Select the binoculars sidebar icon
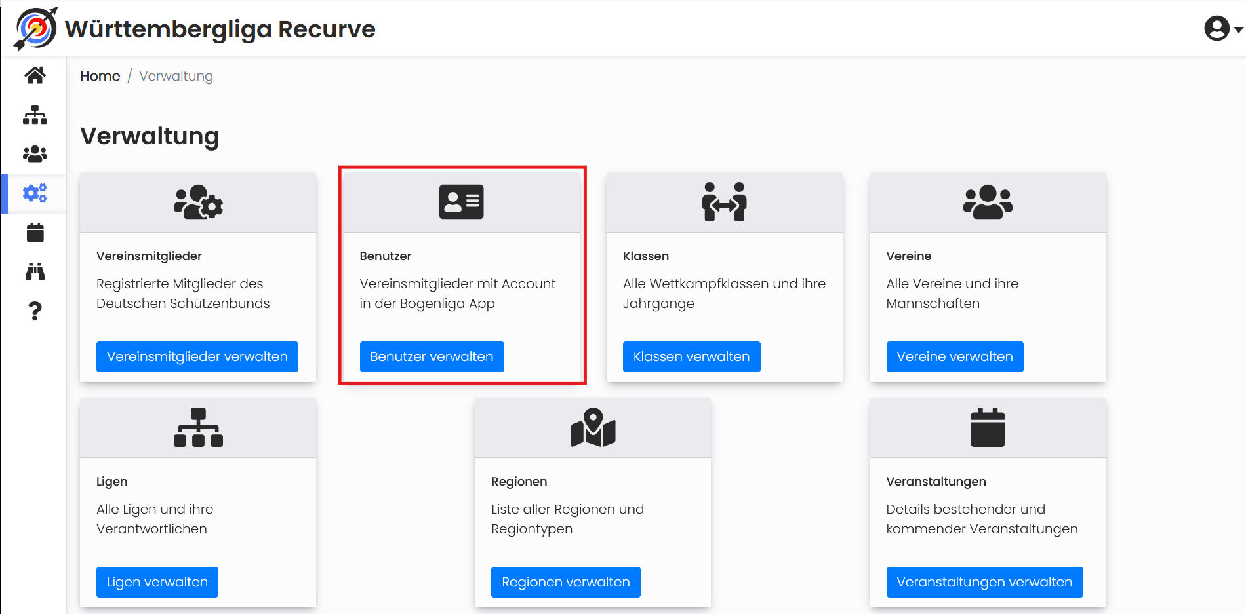 click(35, 272)
